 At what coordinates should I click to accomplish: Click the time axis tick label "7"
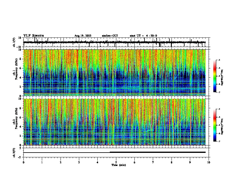153,162
